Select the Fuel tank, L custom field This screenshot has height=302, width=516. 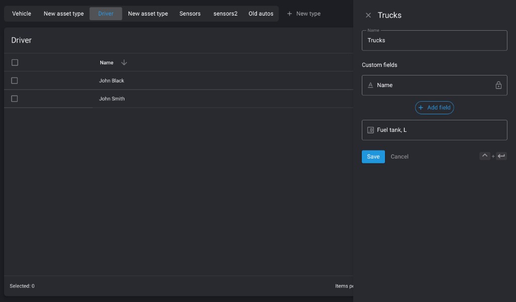click(x=434, y=130)
